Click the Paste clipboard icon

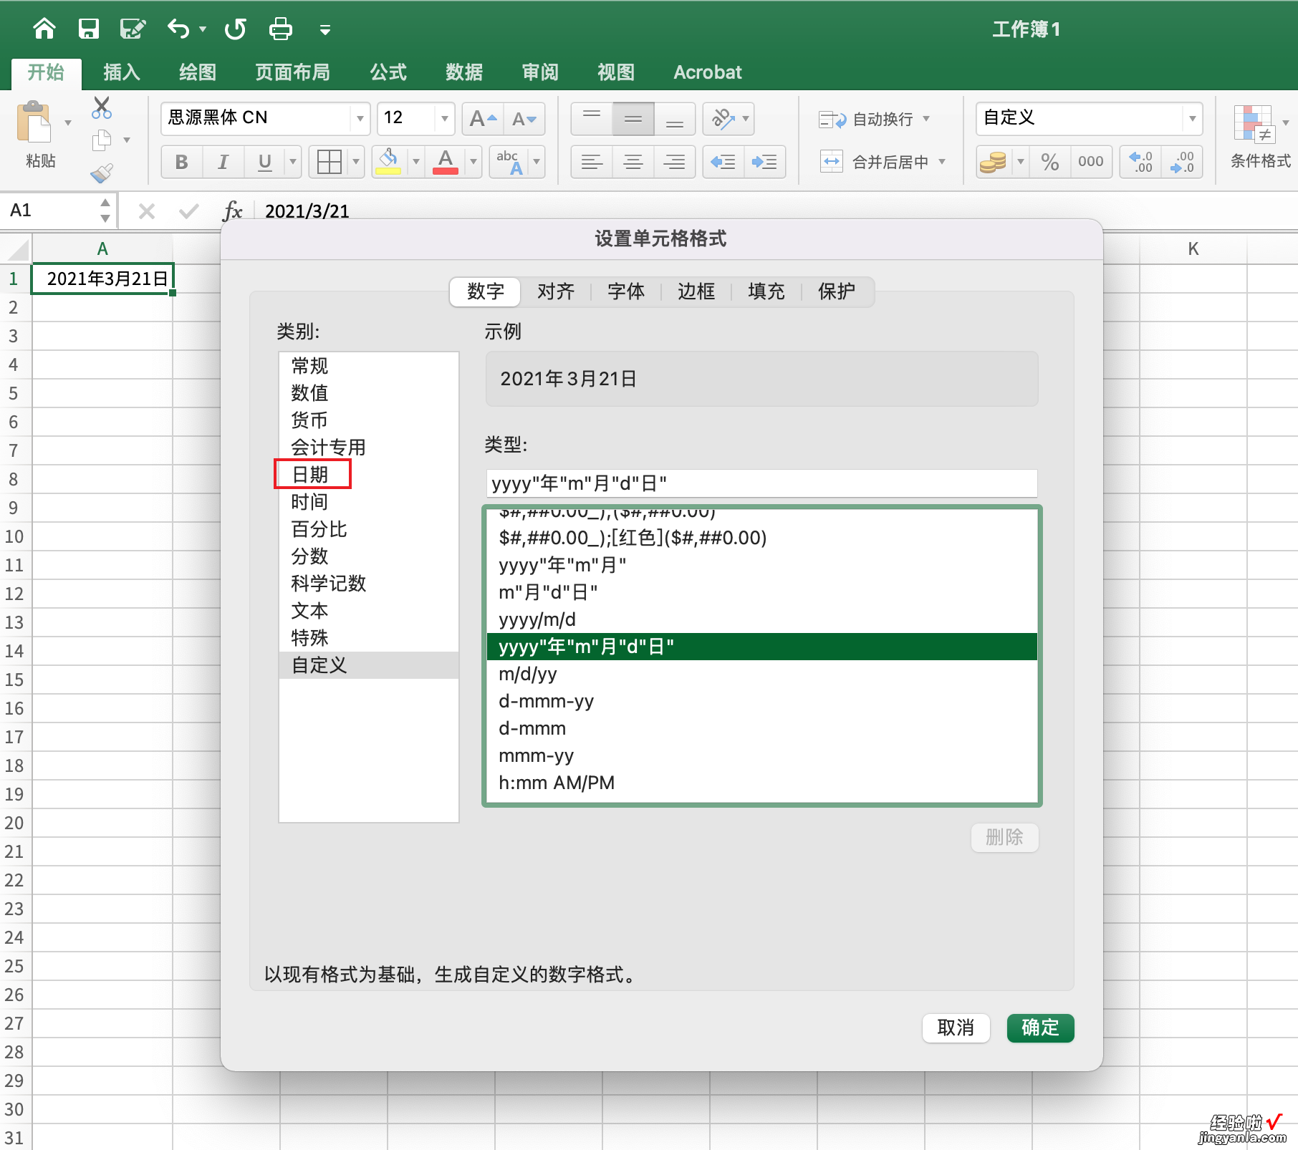(35, 123)
